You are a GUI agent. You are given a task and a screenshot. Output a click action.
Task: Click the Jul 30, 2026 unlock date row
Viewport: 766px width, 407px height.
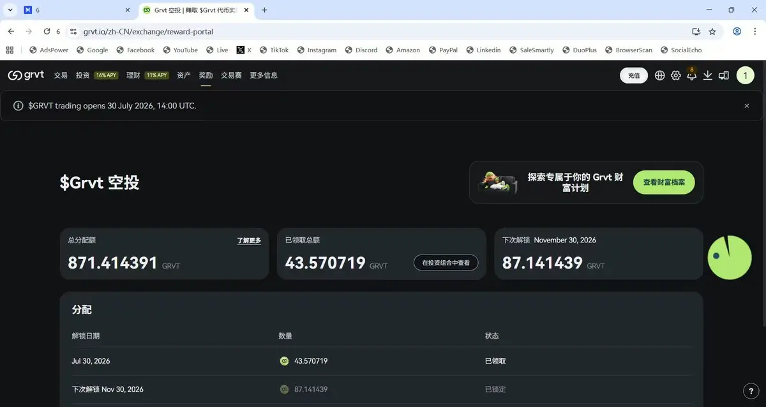[381, 361]
